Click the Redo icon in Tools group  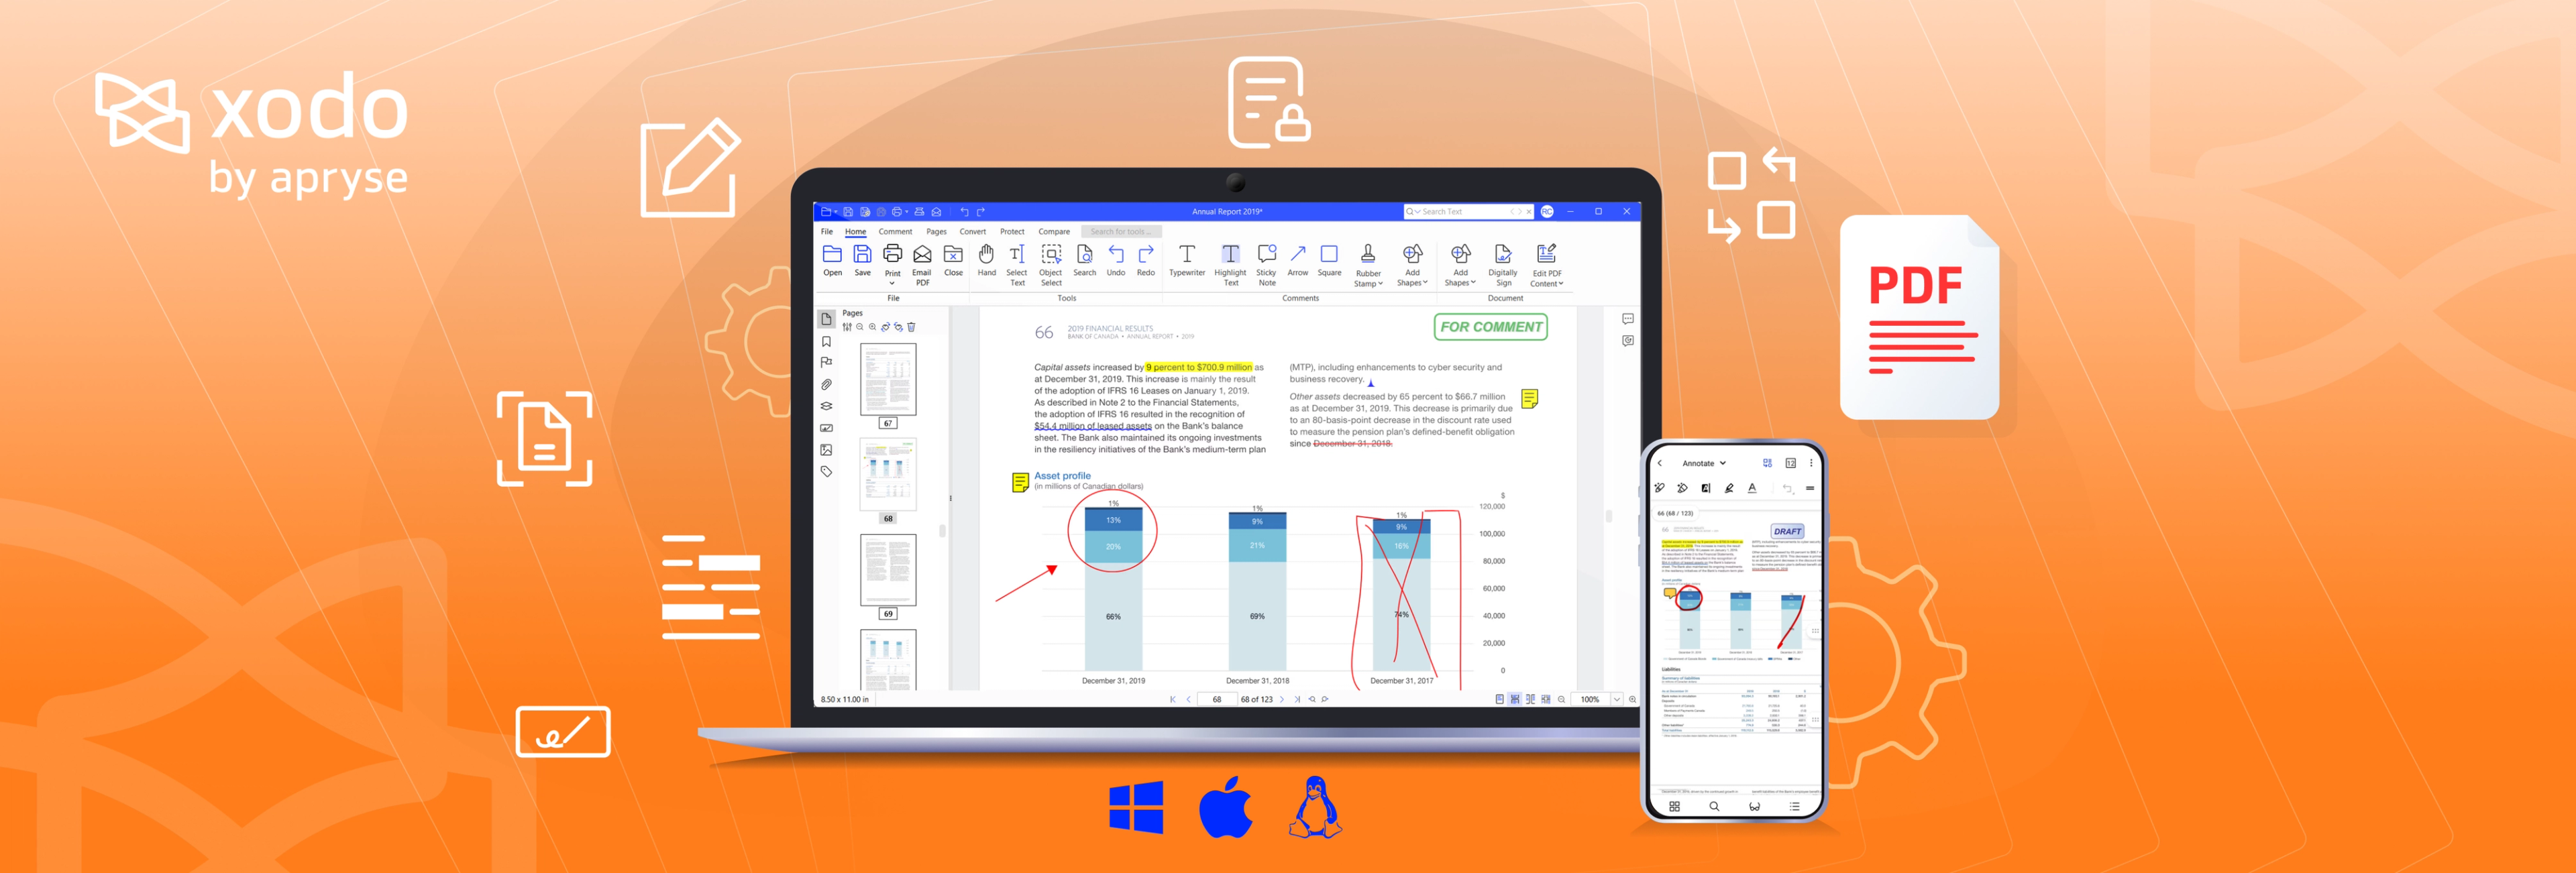click(x=1146, y=254)
